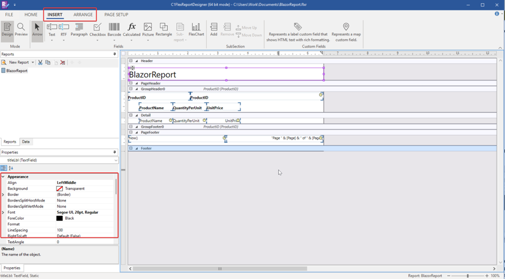Collapse the PageFooter section box
The image size is (505, 279).
click(x=131, y=132)
